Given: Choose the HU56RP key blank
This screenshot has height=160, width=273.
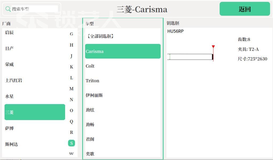Looking at the screenshot, I should (176, 31).
